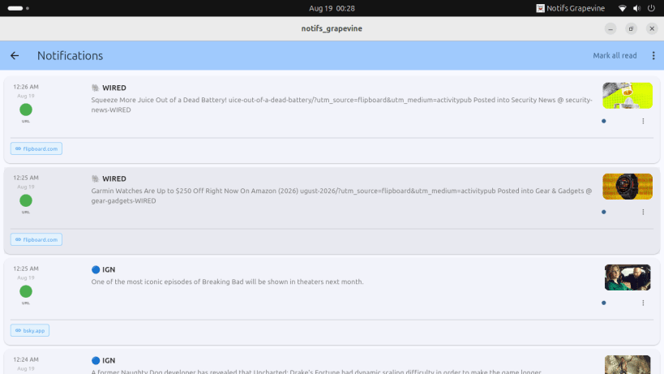Click the Notifications page title
The height and width of the screenshot is (374, 664).
click(x=70, y=55)
